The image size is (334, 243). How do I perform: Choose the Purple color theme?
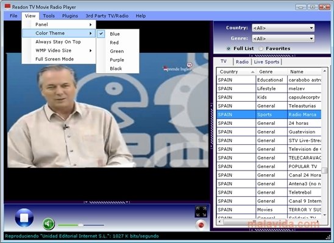coord(118,60)
